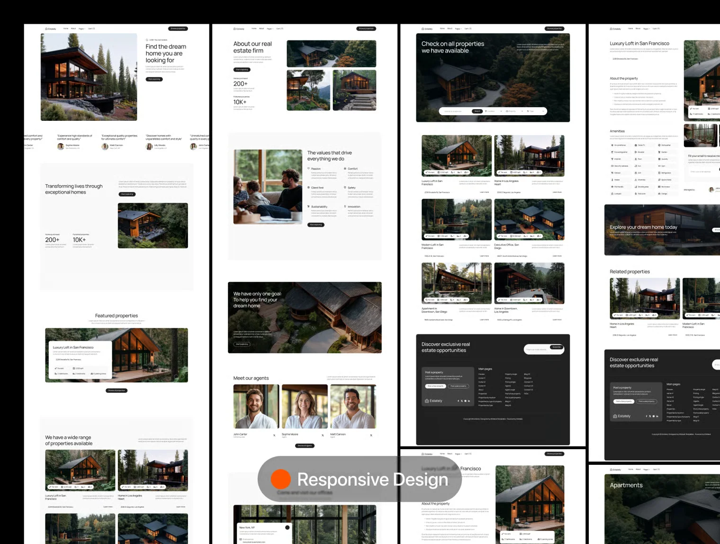Click Air conditioner amenity icon
720x544 pixels.
click(612, 145)
